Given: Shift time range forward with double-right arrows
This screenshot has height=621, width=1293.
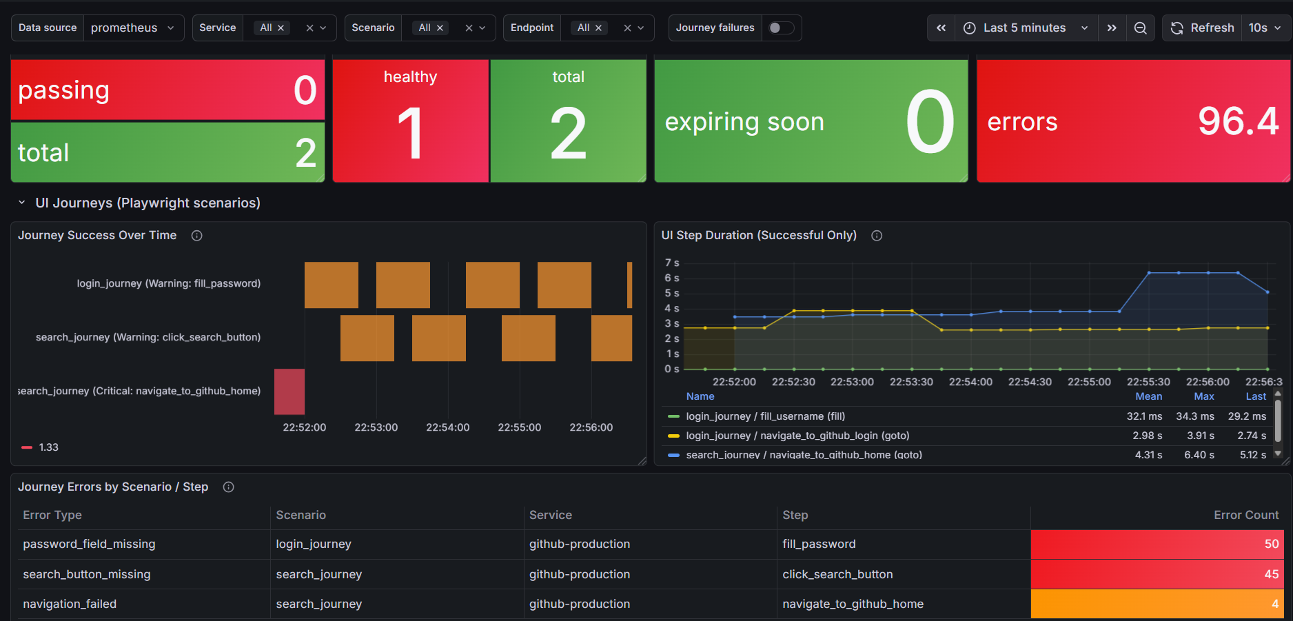Looking at the screenshot, I should [1112, 28].
